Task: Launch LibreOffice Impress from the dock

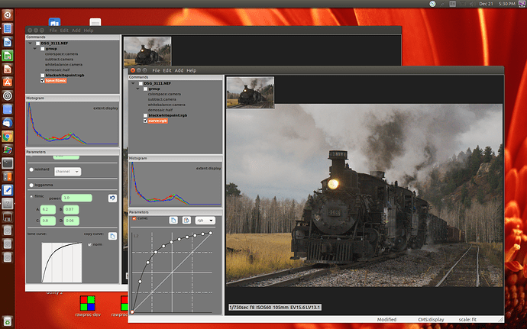Action: point(8,69)
